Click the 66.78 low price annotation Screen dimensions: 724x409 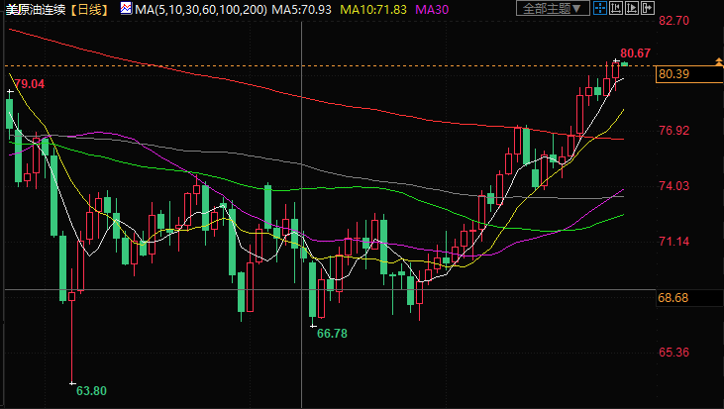(x=332, y=334)
